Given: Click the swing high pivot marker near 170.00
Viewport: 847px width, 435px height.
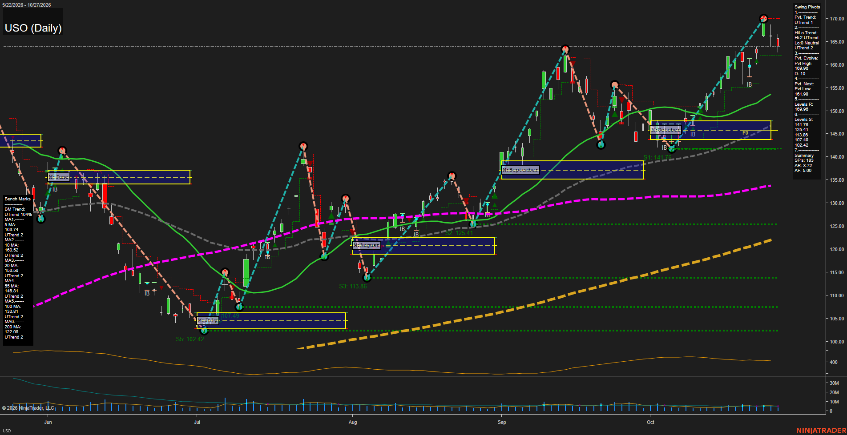Looking at the screenshot, I should [763, 18].
